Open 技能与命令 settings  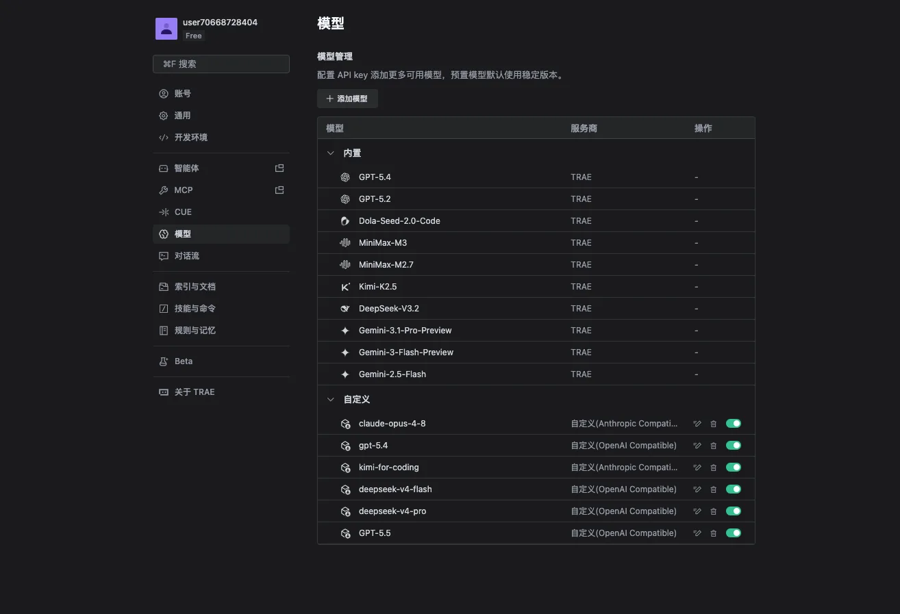(221, 309)
